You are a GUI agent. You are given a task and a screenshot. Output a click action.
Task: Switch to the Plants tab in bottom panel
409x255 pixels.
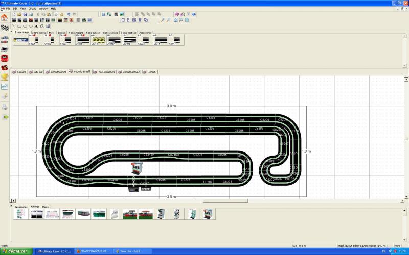pos(46,207)
